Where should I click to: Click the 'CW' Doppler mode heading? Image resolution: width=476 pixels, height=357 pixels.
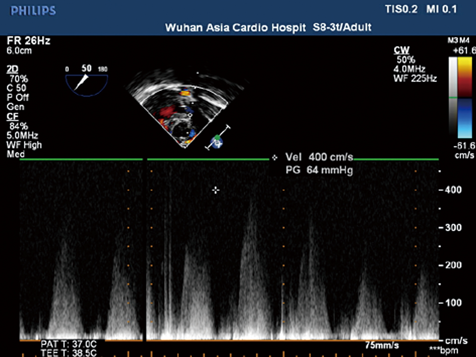402,50
